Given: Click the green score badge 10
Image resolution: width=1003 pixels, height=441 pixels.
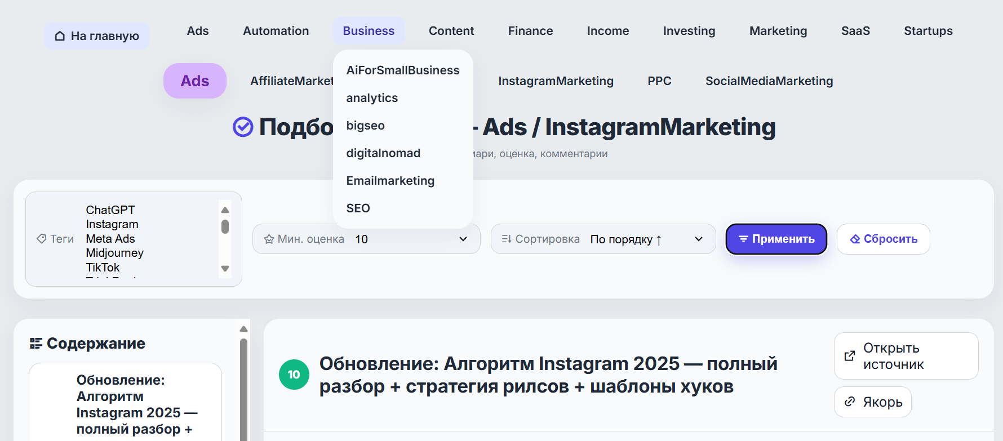Looking at the screenshot, I should 294,375.
